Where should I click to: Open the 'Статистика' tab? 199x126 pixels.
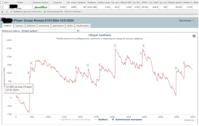pos(44,26)
